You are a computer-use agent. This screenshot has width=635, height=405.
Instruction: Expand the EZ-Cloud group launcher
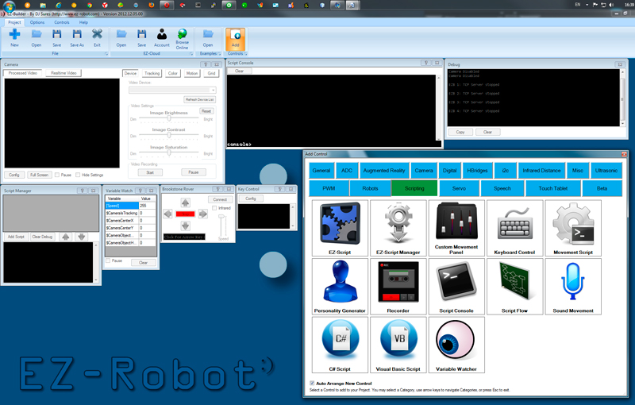pos(191,53)
